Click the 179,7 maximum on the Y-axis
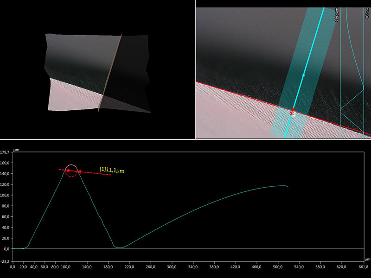This screenshot has height=278, width=371. pos(5,152)
